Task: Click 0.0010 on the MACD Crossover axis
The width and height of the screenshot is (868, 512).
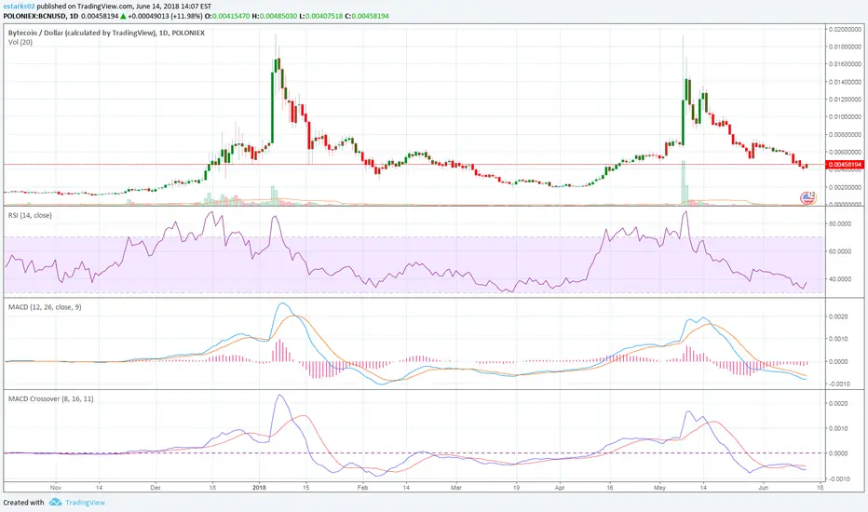Action: click(837, 428)
